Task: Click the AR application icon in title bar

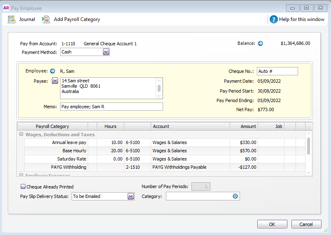Action: pyautogui.click(x=6, y=8)
